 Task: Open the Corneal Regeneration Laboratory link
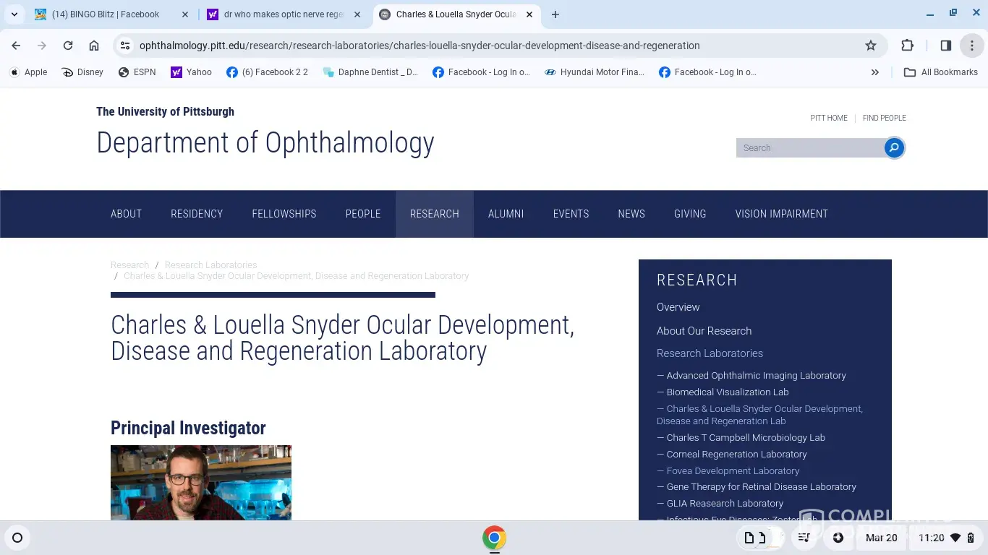point(736,455)
